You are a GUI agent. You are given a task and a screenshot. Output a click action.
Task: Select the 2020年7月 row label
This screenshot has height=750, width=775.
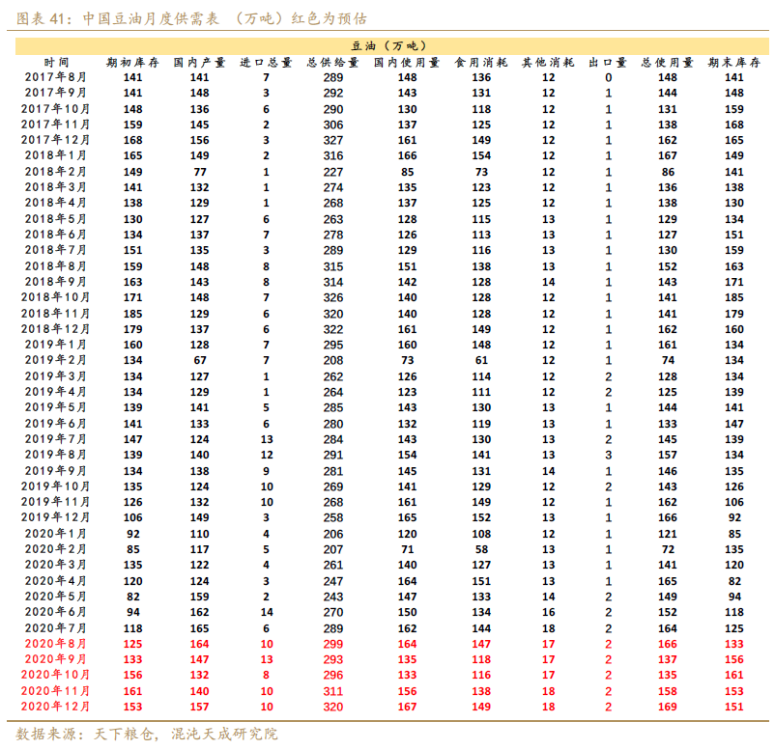55,628
